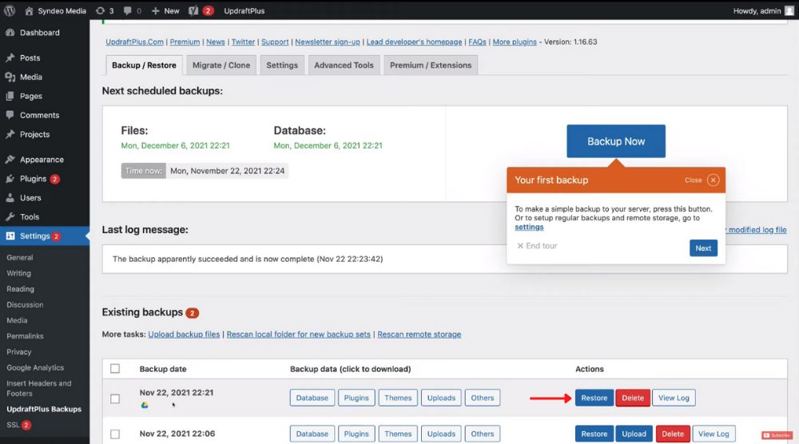The height and width of the screenshot is (444, 799).
Task: Click the Google Drive icon under Nov 22 22:21
Action: [x=145, y=406]
